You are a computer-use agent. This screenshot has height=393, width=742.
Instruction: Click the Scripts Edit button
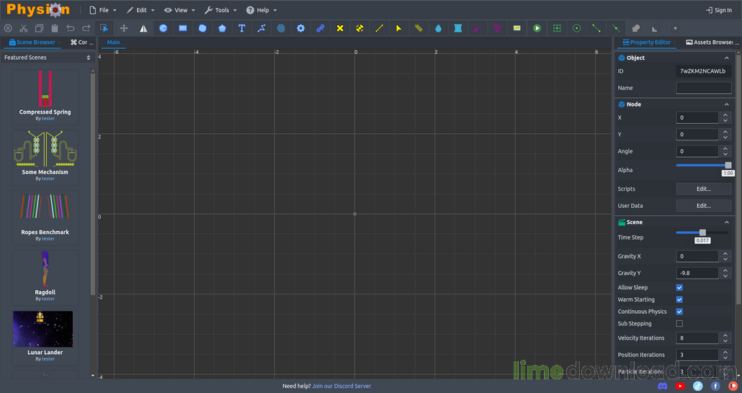[x=704, y=189]
